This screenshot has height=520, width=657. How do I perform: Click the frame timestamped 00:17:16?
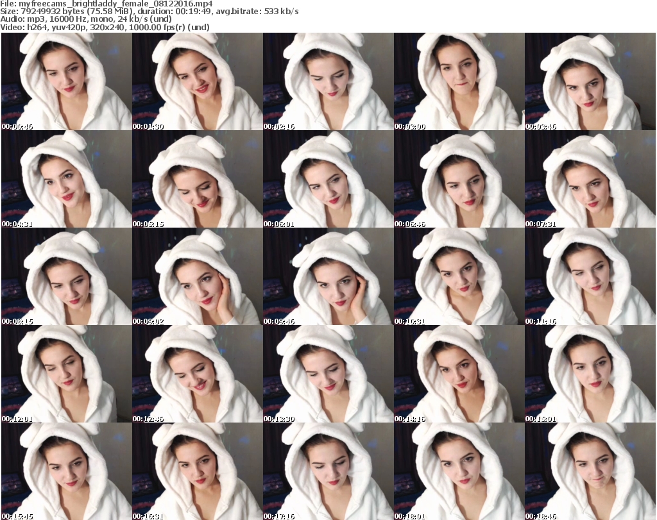(x=328, y=471)
